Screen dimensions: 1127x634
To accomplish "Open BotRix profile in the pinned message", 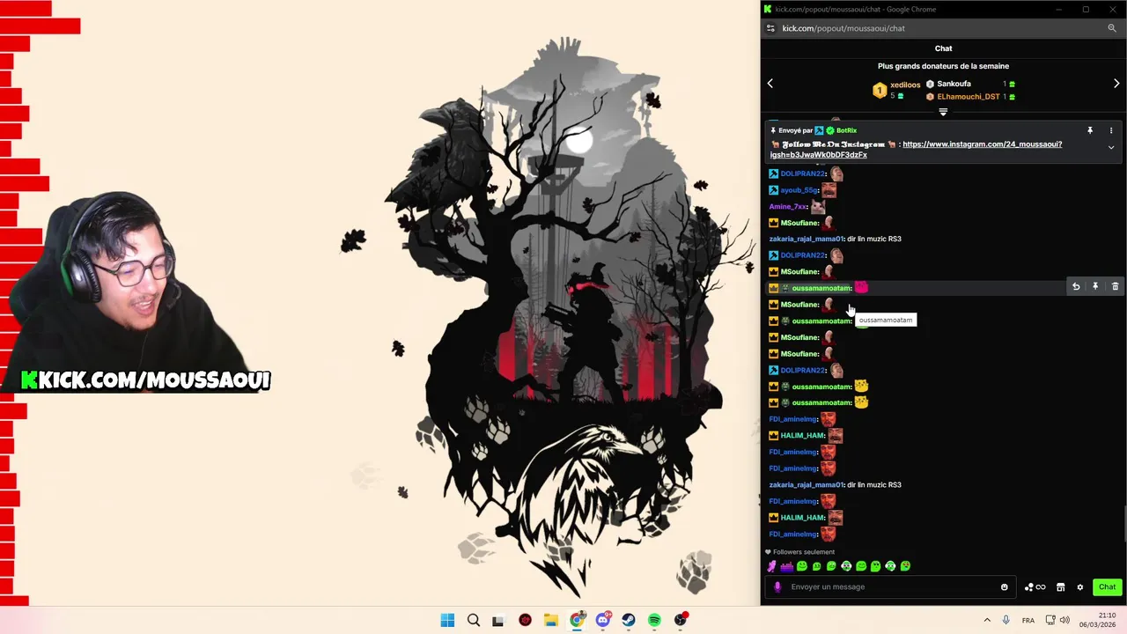I will pos(846,130).
